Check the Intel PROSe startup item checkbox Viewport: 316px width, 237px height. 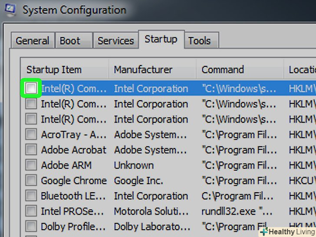click(31, 211)
